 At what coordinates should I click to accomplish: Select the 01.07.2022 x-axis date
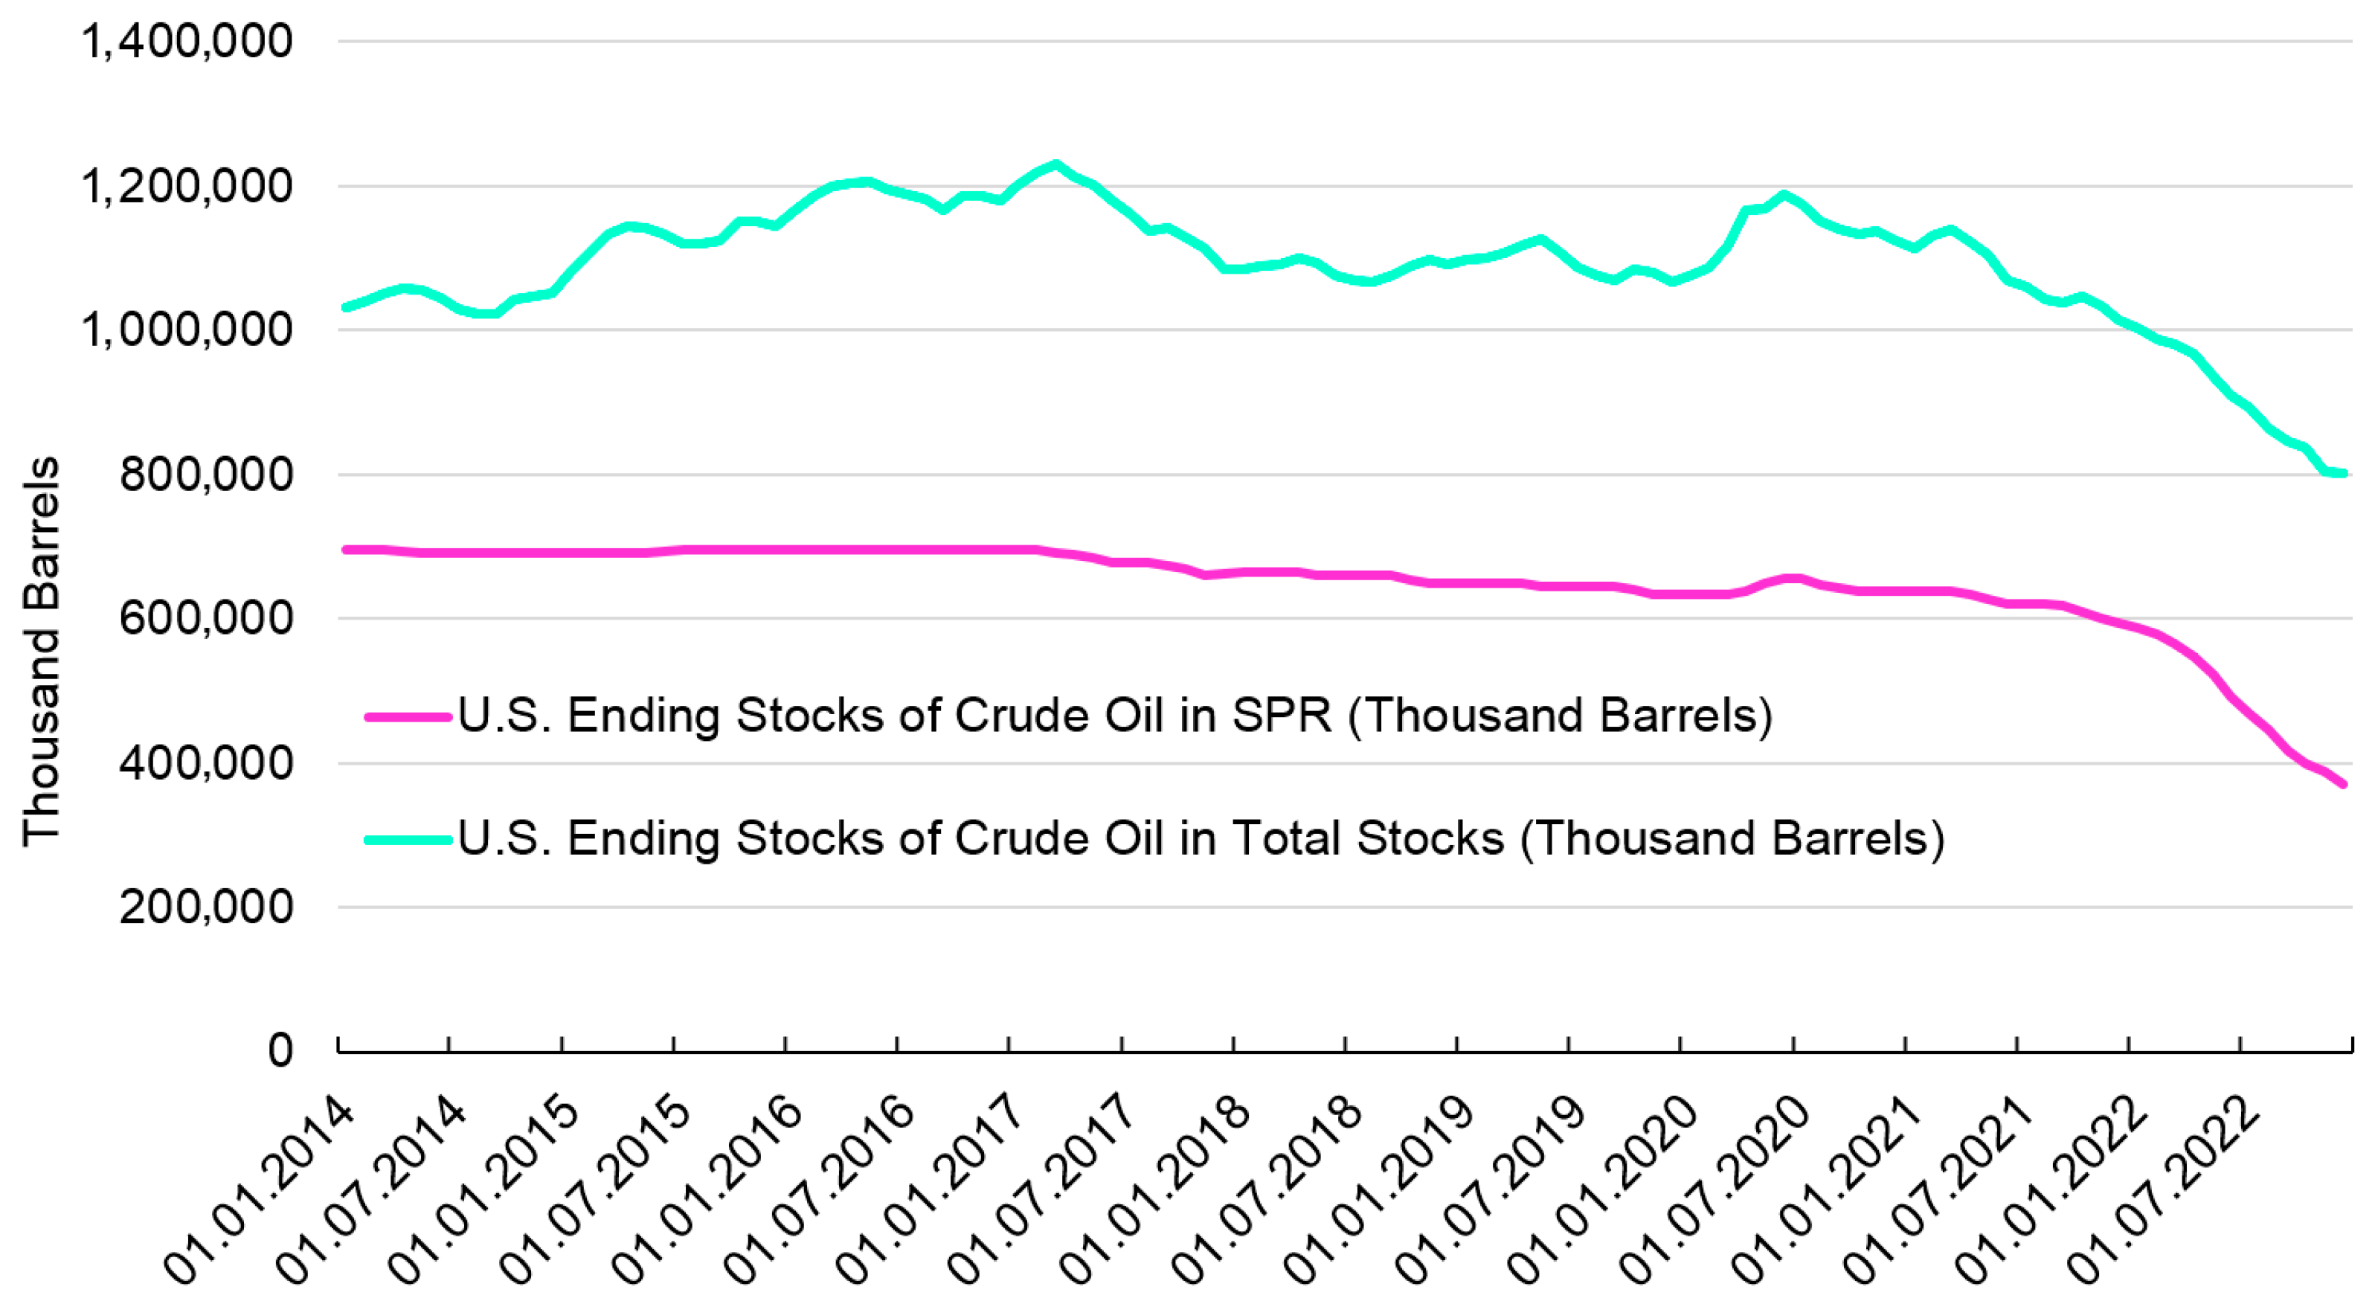[2164, 1189]
